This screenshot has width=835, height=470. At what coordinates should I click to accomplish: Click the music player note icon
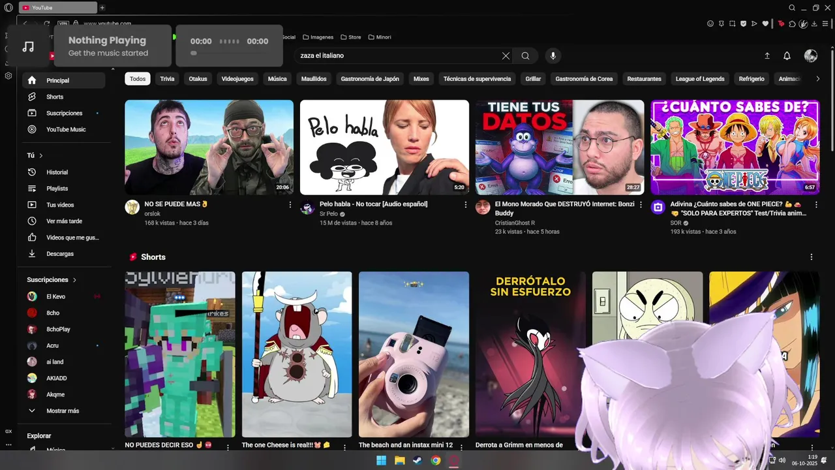[27, 46]
